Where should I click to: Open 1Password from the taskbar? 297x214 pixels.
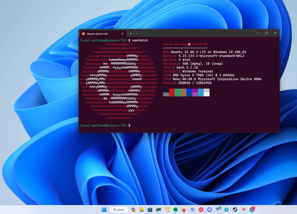point(193,210)
